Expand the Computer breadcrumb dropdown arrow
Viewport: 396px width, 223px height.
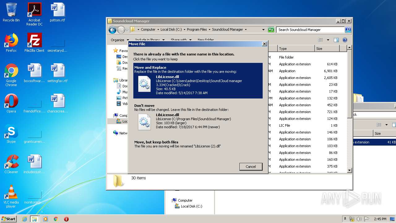click(x=158, y=30)
